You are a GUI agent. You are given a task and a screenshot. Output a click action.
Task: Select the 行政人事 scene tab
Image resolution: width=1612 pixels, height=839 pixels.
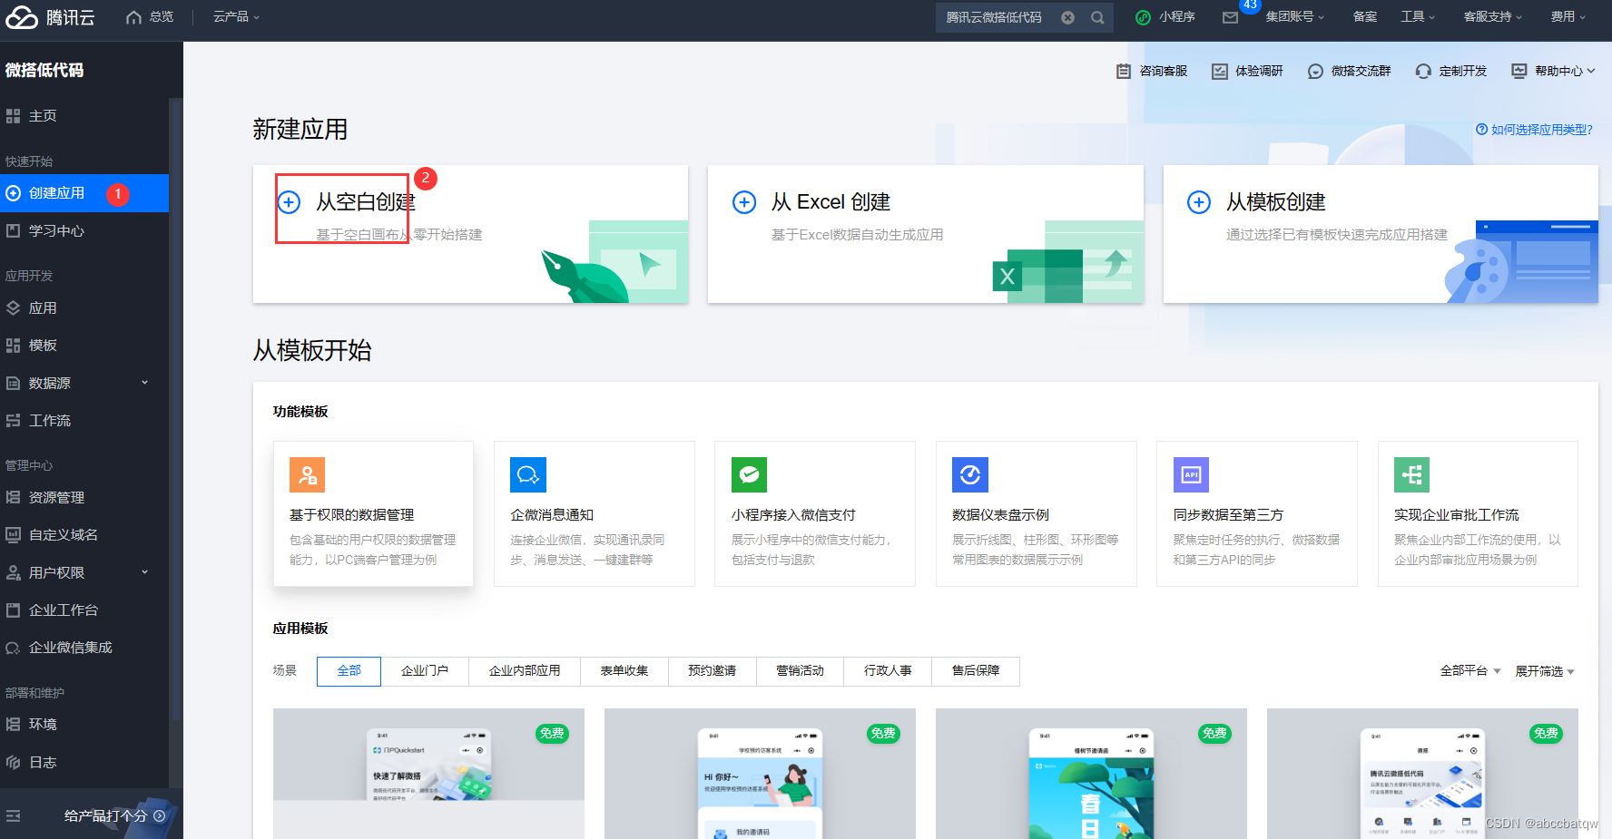pyautogui.click(x=888, y=671)
